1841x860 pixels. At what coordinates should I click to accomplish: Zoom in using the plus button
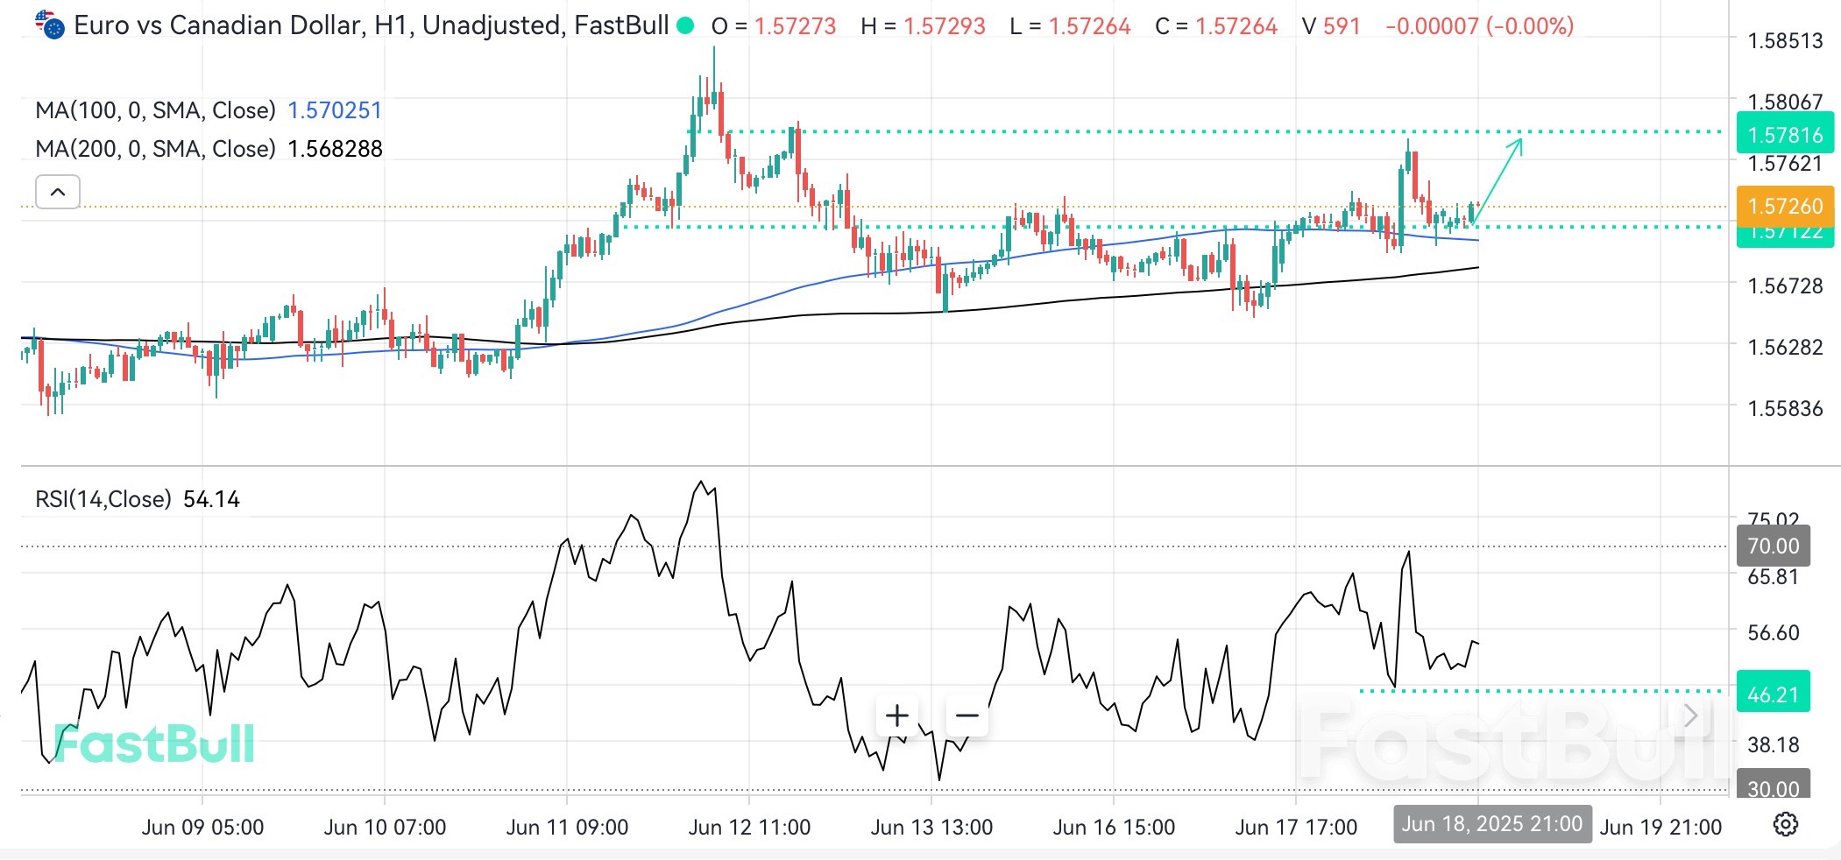(x=897, y=715)
